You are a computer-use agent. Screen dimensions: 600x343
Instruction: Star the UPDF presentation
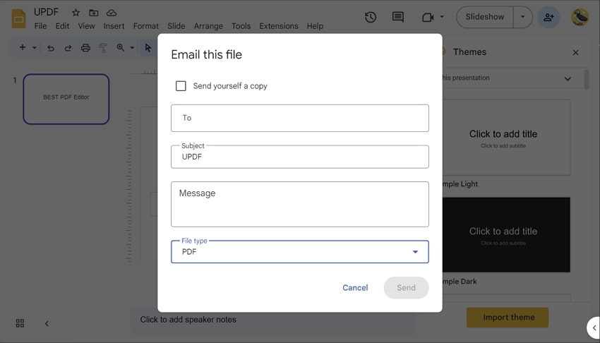(76, 13)
